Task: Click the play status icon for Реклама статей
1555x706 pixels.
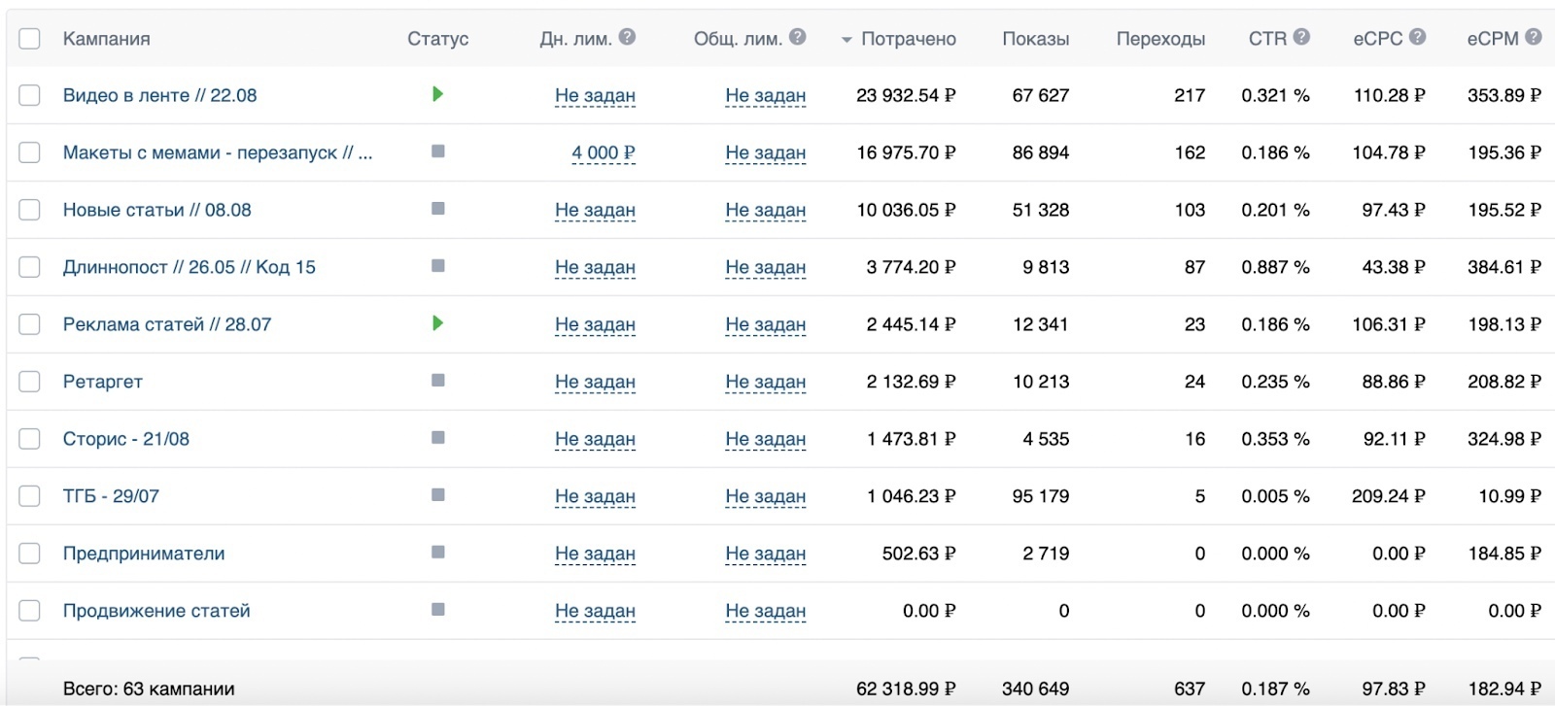Action: [x=437, y=323]
